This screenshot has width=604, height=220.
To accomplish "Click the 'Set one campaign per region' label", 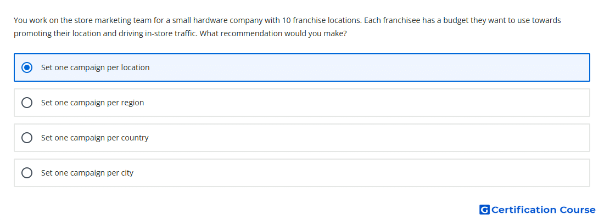I will point(92,103).
